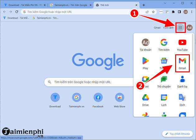Open Tìm kiếm Google search app
This screenshot has height=140, width=196.
[x=164, y=45]
